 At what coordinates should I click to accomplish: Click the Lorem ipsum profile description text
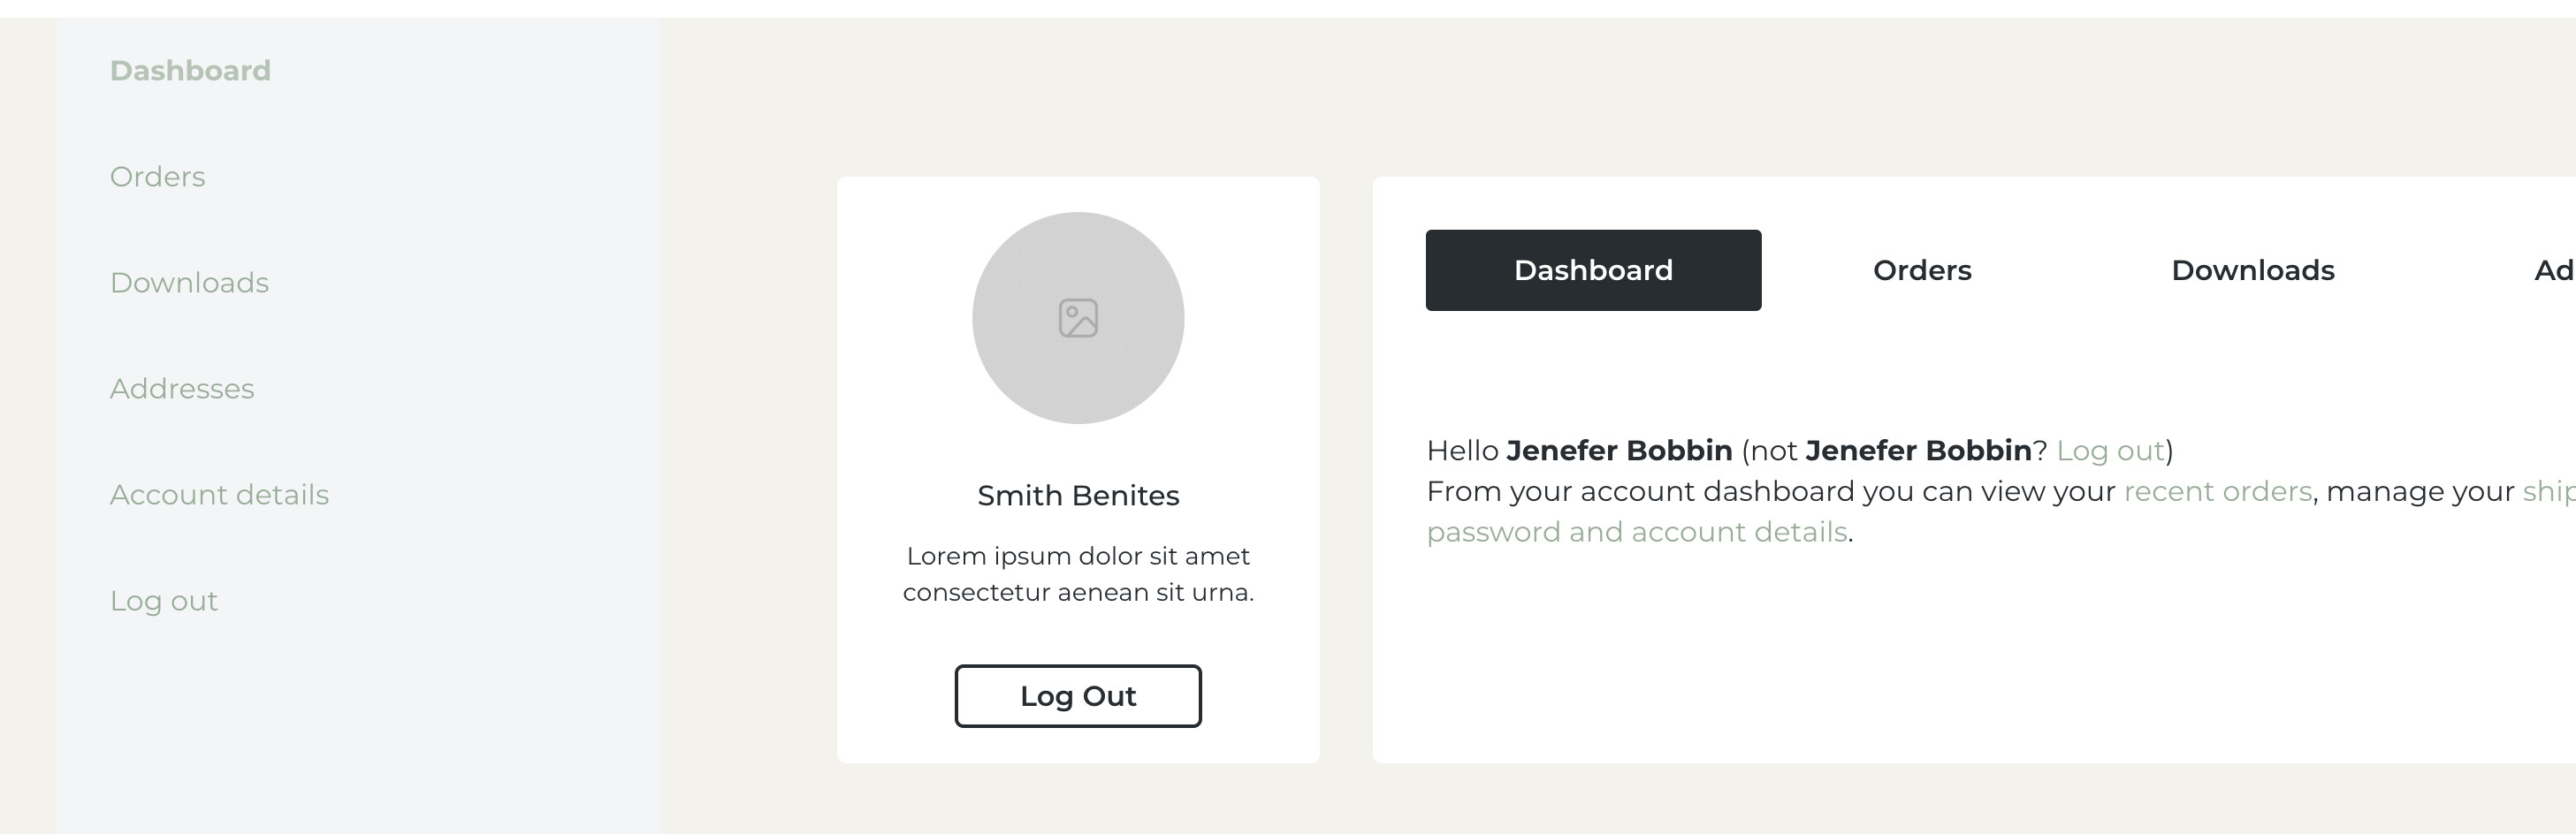[x=1078, y=574]
